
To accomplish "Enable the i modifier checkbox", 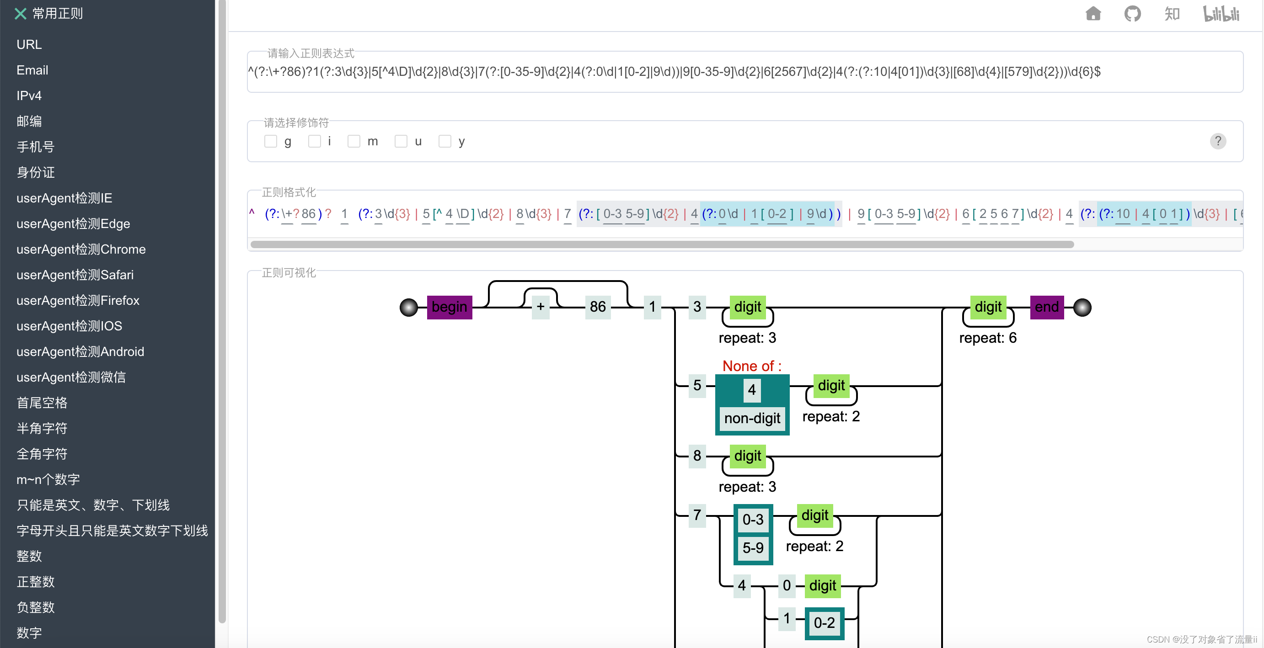I will 314,142.
